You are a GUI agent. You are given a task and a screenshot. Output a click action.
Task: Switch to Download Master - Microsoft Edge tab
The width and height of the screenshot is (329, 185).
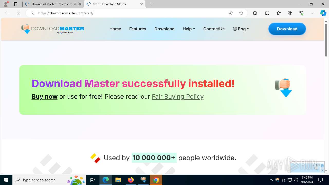pyautogui.click(x=53, y=4)
